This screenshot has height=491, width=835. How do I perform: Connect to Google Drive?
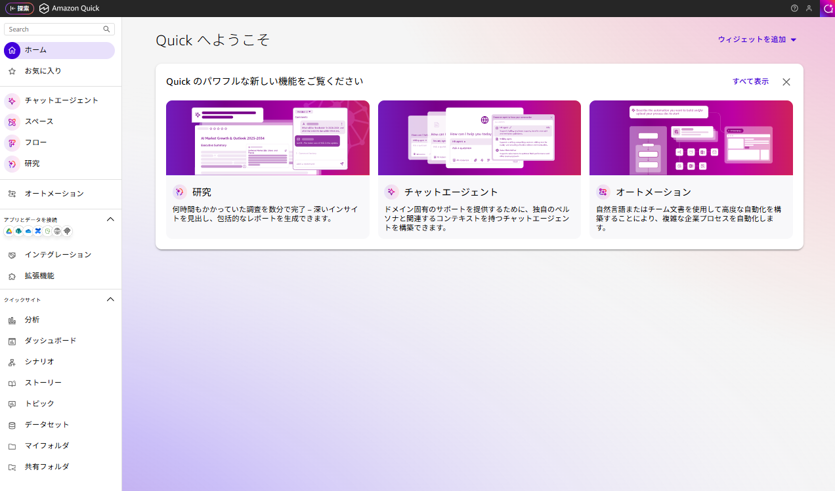[9, 231]
